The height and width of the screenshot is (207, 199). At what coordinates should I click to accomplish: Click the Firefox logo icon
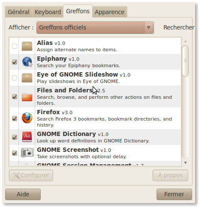27,118
